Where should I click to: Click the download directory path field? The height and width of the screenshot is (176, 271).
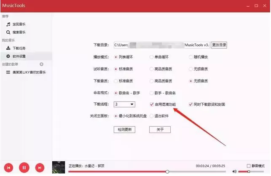click(x=161, y=45)
